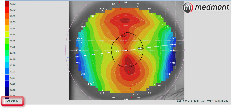Image resolution: width=231 pixels, height=109 pixels.
Task: Click the 165 degree axis label
Action: pyautogui.click(x=78, y=38)
